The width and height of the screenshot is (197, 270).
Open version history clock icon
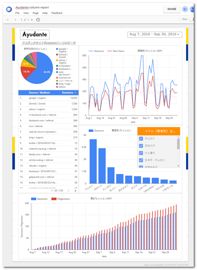point(38,20)
